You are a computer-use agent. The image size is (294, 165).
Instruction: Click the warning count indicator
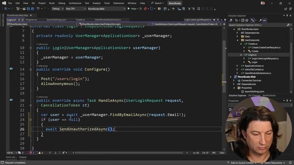[41, 153]
